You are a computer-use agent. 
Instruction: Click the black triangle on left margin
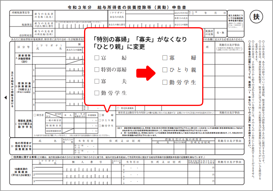4,97
